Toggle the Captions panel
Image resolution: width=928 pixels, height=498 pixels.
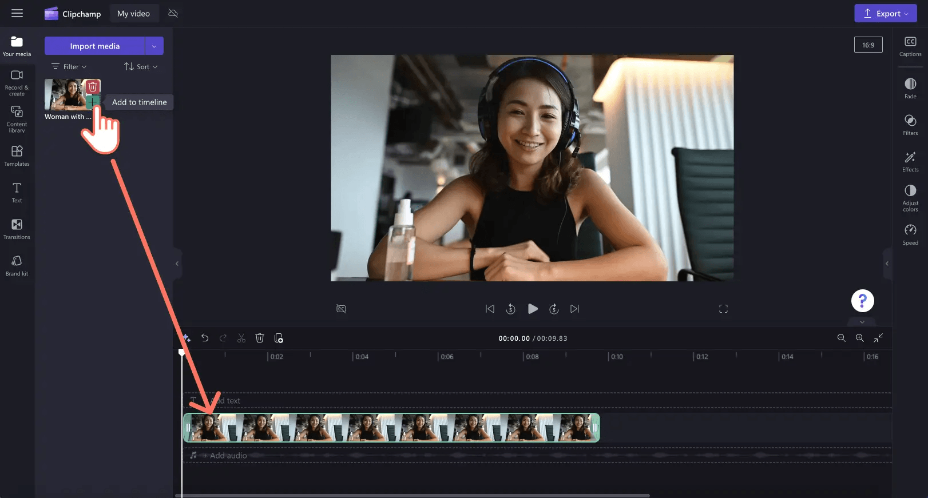pos(910,46)
